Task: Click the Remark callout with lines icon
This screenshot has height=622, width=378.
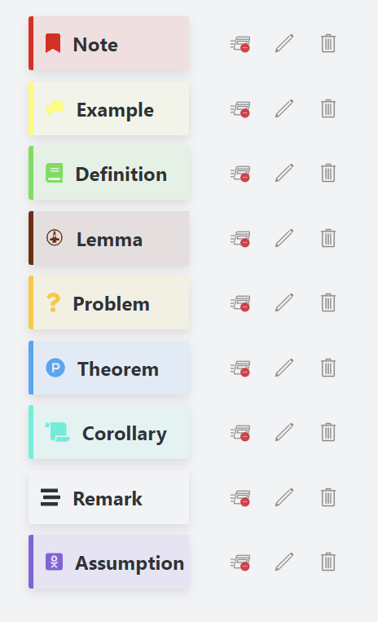Action: (108, 497)
